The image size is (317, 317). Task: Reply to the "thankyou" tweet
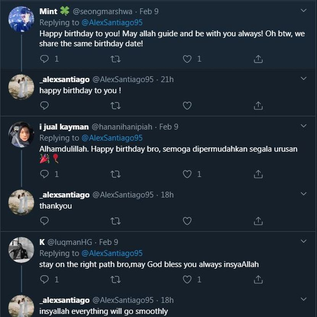tap(45, 221)
